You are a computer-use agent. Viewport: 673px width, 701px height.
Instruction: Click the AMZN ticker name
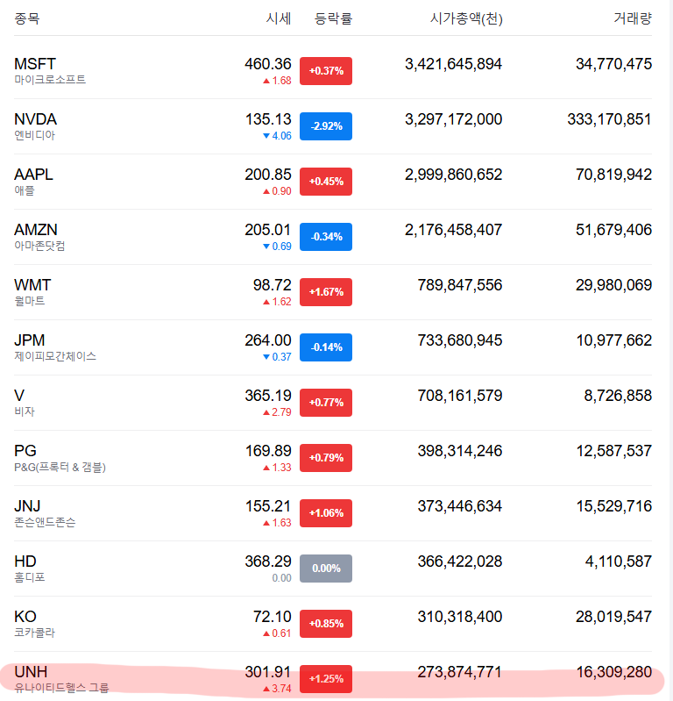pos(35,230)
